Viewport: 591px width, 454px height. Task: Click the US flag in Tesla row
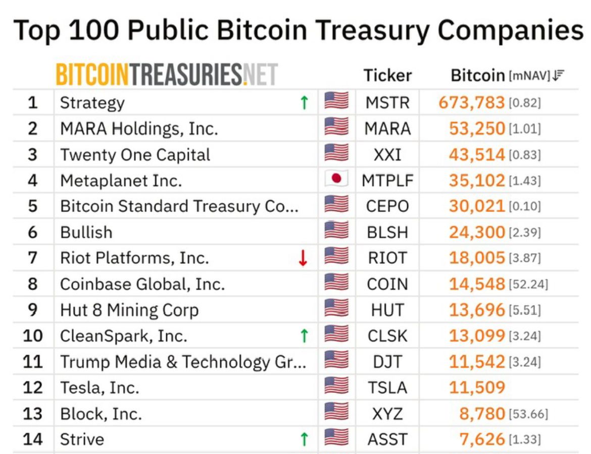pyautogui.click(x=336, y=387)
